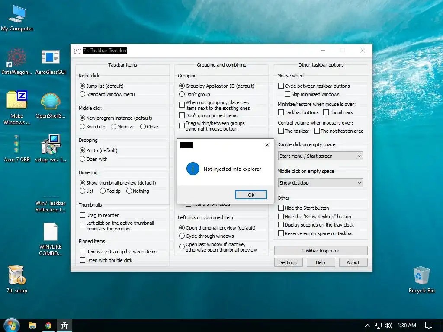Check place new items next to existing ones
This screenshot has width=443, height=332.
click(x=215, y=105)
